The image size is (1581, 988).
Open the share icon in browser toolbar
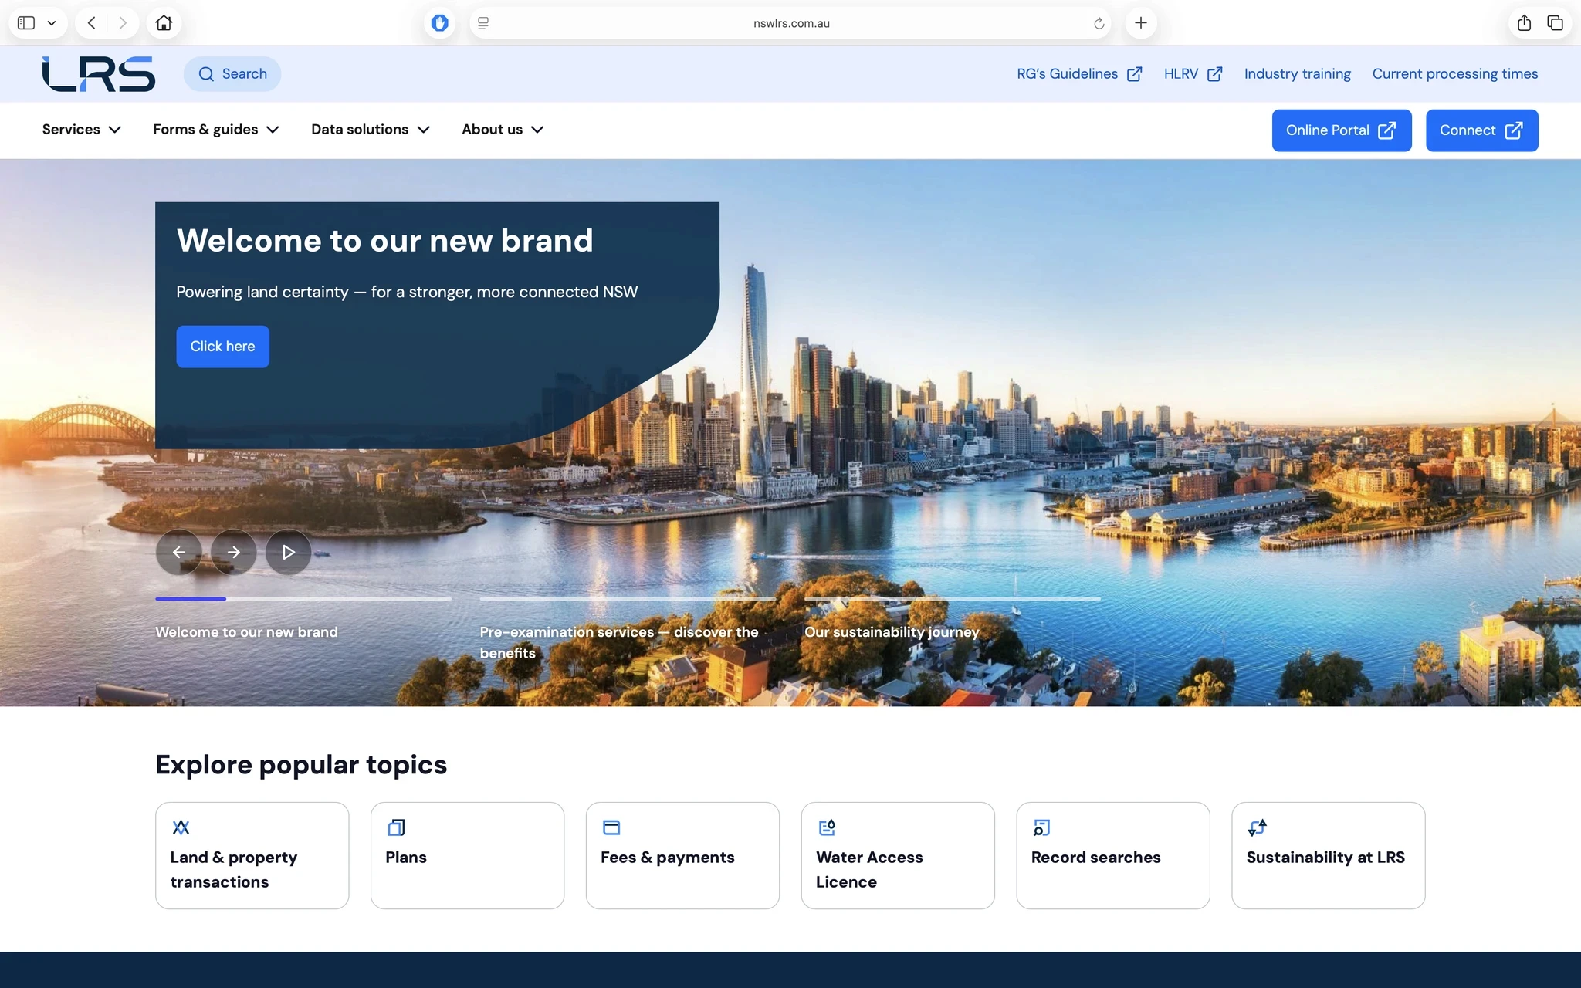coord(1524,23)
